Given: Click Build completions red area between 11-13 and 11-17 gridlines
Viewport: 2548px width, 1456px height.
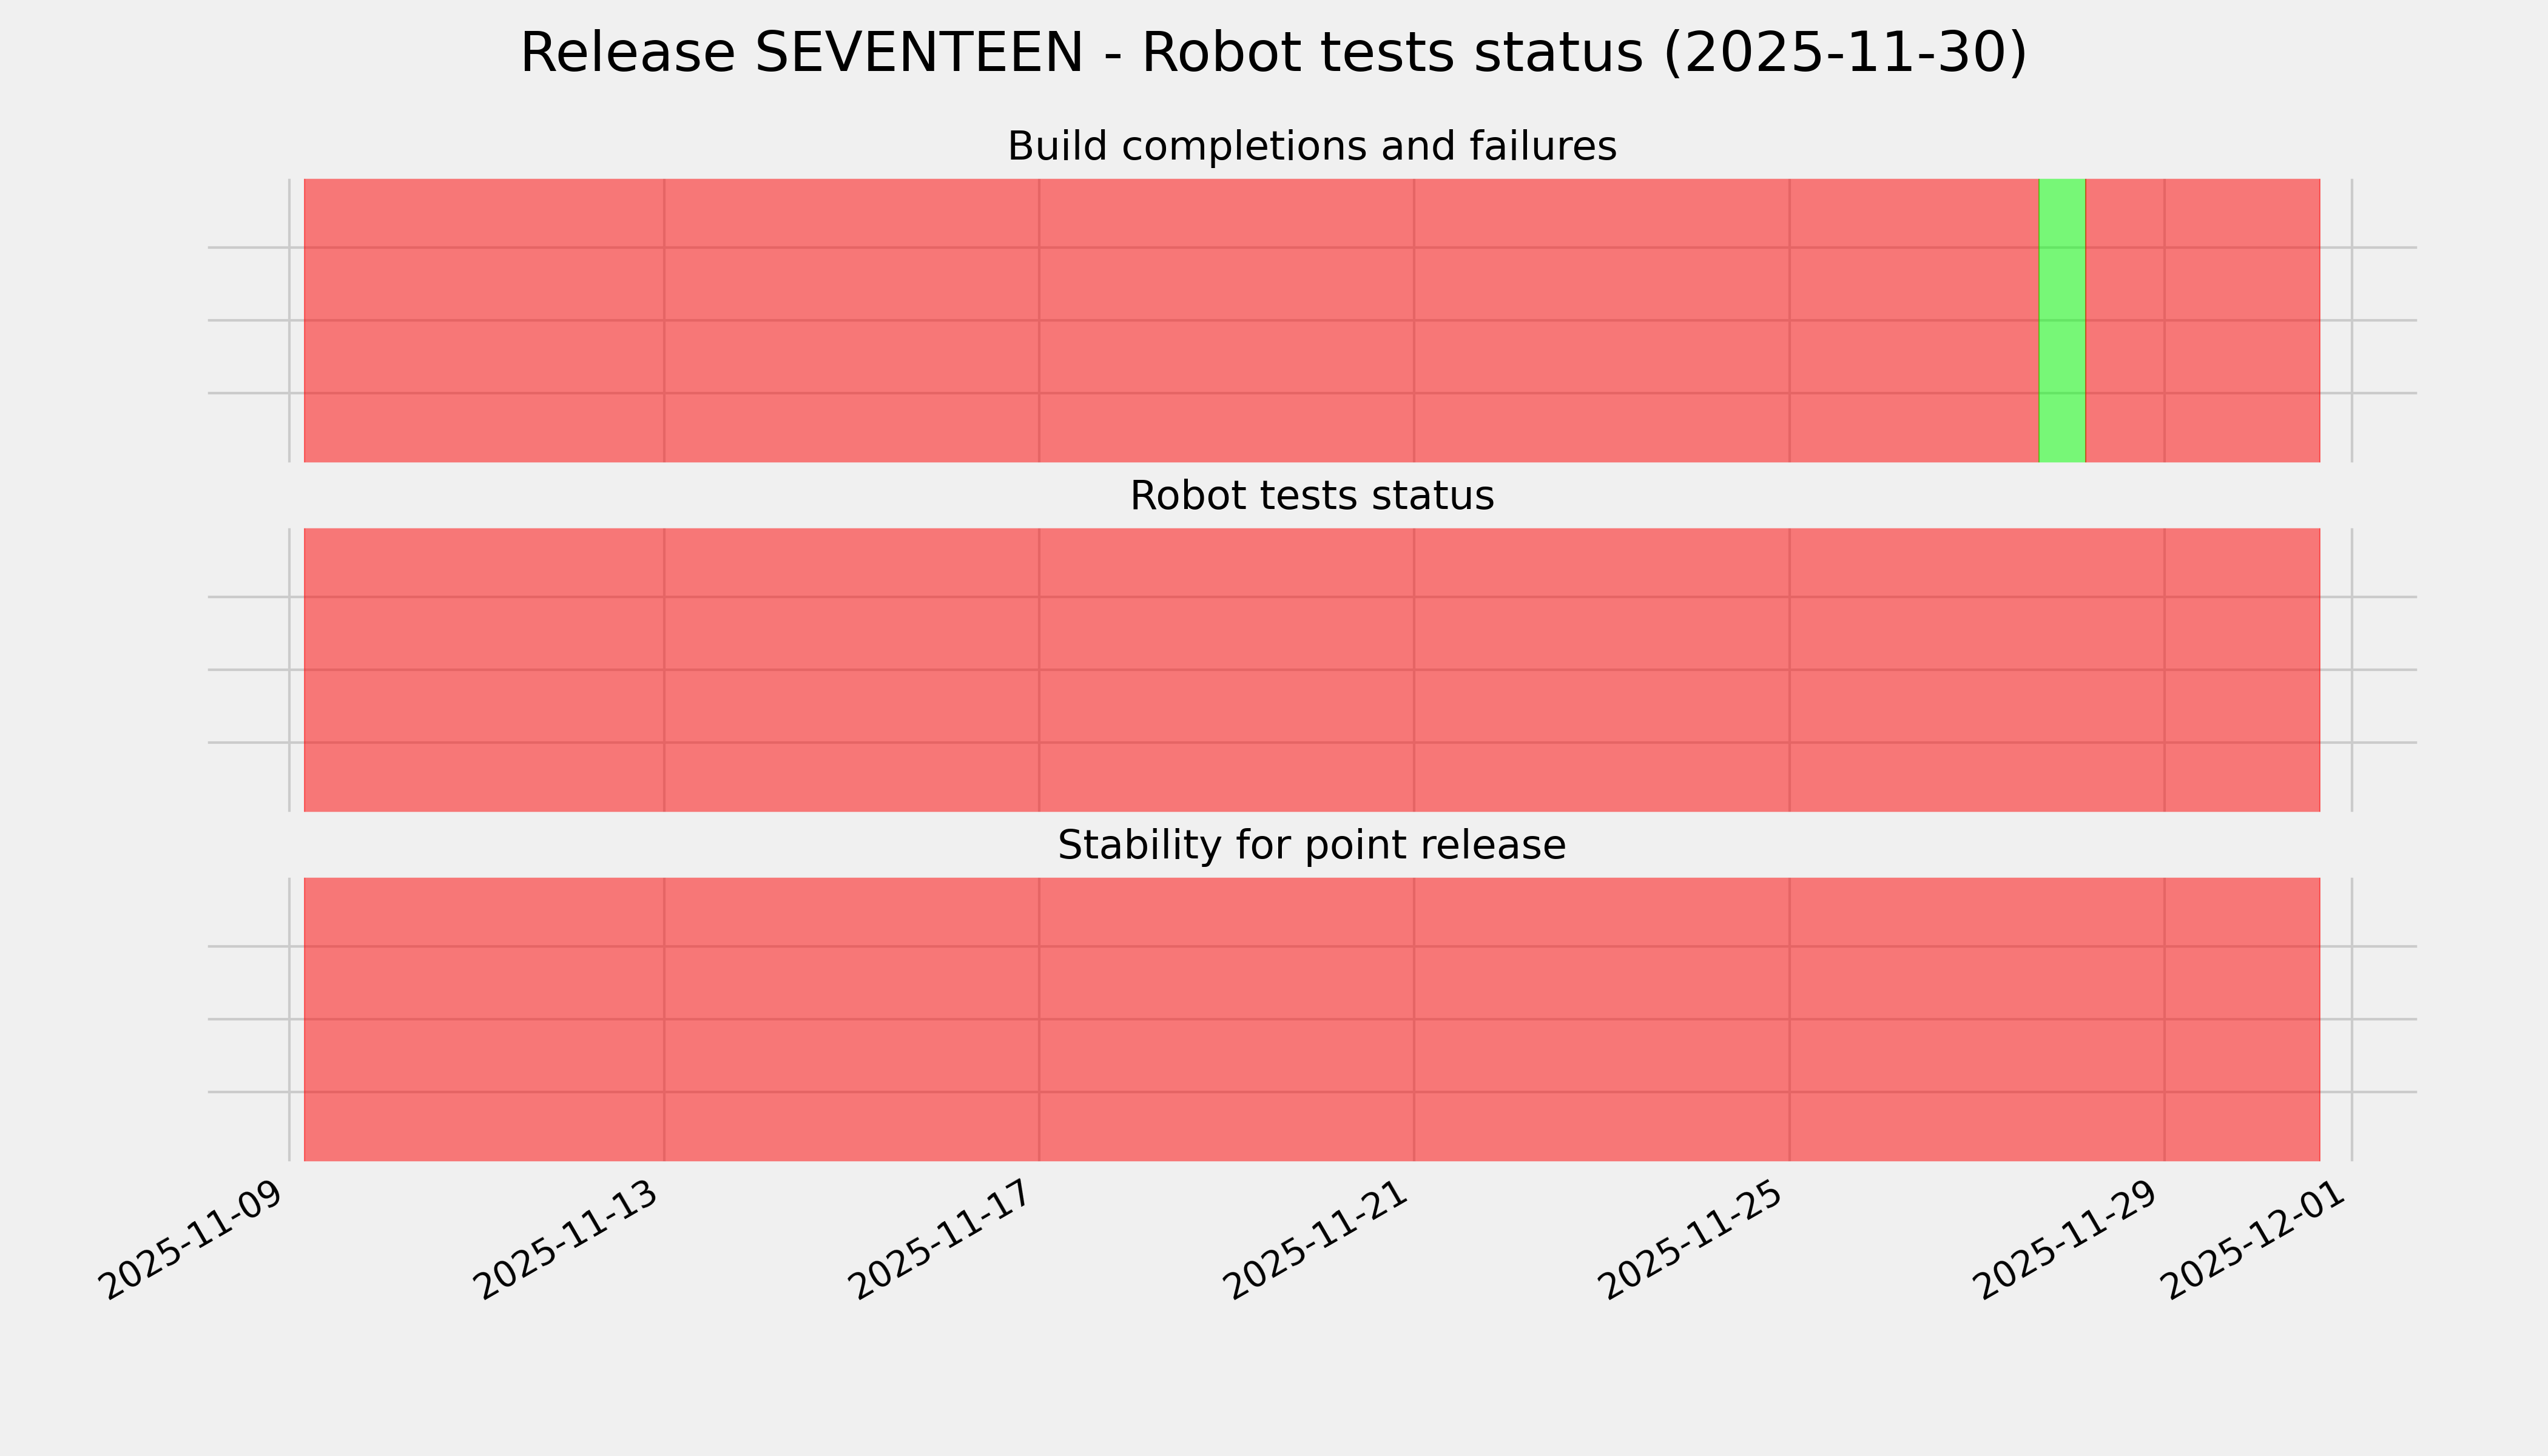Looking at the screenshot, I should tap(850, 320).
